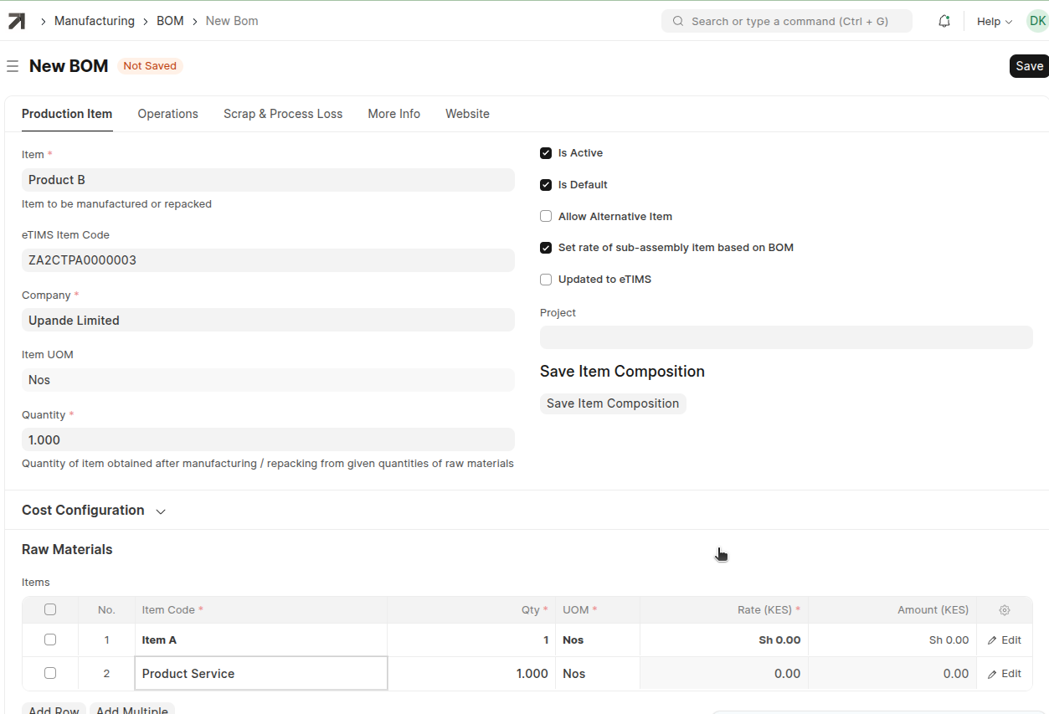Edit row 2 Product Service with pencil

[1005, 674]
